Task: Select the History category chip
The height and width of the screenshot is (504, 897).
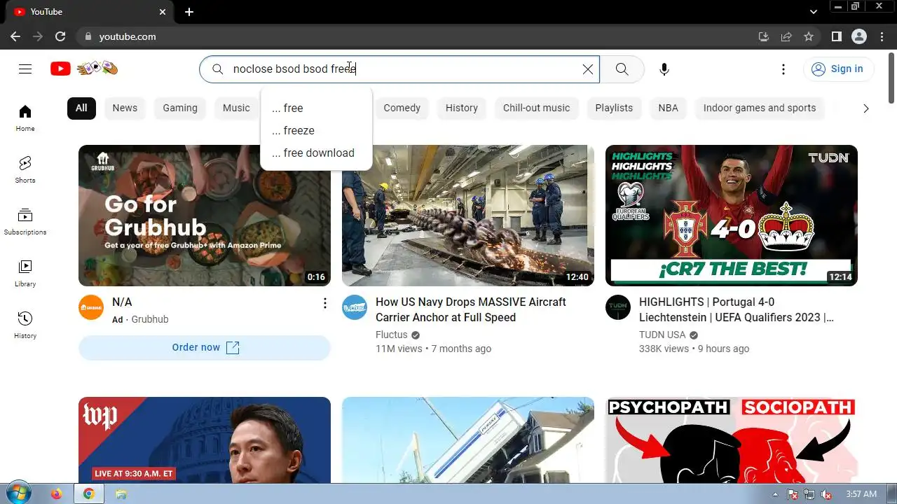Action: coord(462,108)
